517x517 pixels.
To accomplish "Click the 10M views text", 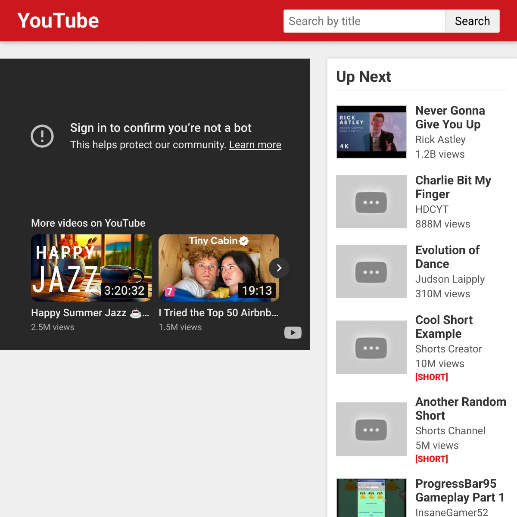I will pos(440,364).
